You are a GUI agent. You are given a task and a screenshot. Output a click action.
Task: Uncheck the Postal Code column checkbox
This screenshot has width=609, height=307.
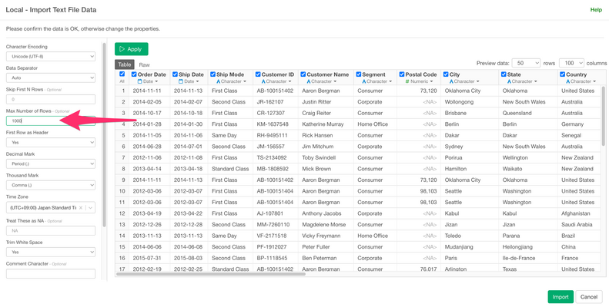pos(402,74)
